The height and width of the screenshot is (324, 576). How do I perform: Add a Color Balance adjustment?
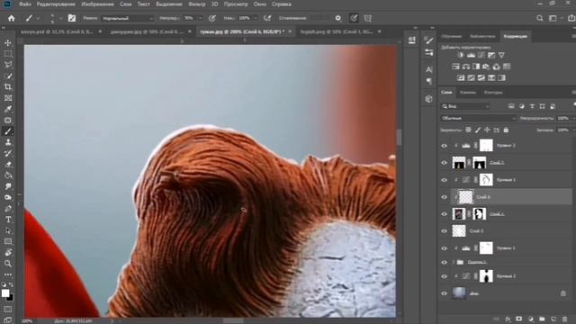click(466, 67)
